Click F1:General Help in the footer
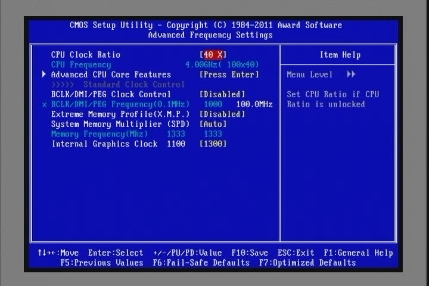Image resolution: width=429 pixels, height=286 pixels. click(x=359, y=253)
